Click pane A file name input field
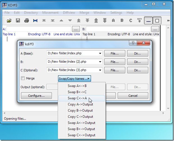This screenshot has height=141, width=174. click(39, 29)
